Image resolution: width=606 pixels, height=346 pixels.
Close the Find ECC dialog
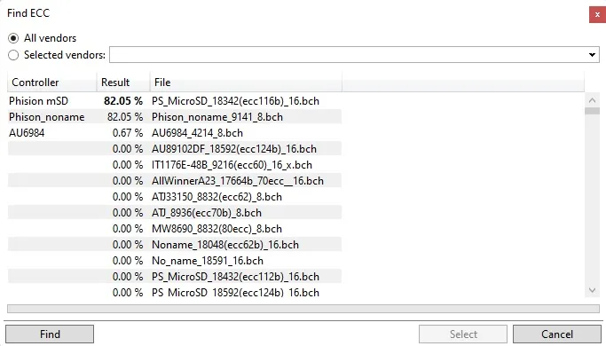pos(597,15)
